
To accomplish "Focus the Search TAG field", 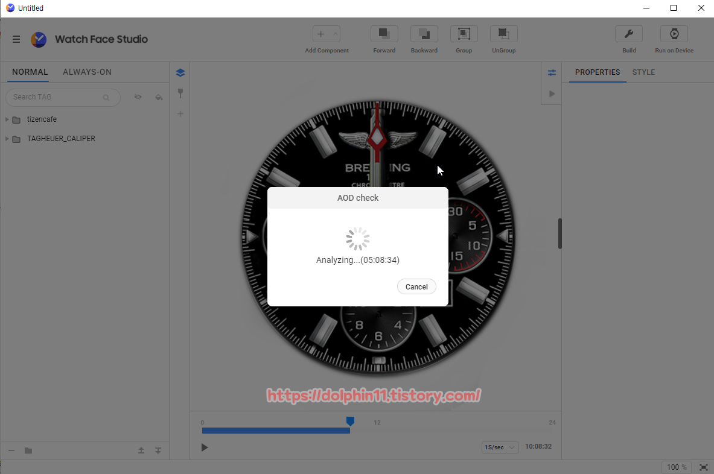I will (63, 97).
